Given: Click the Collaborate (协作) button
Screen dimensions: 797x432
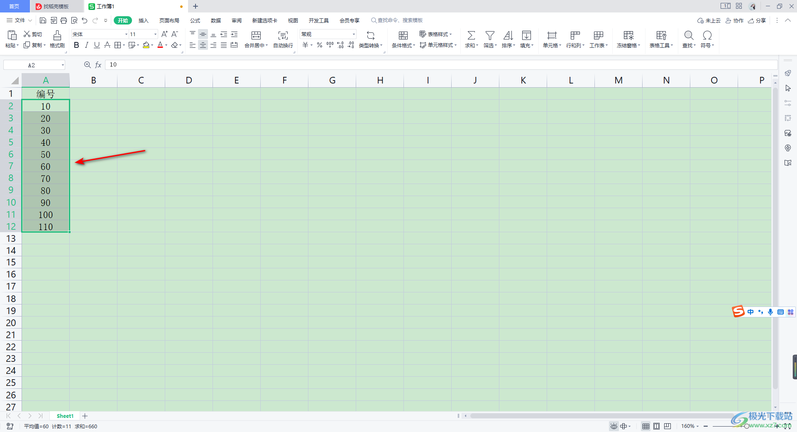Looking at the screenshot, I should [x=734, y=20].
